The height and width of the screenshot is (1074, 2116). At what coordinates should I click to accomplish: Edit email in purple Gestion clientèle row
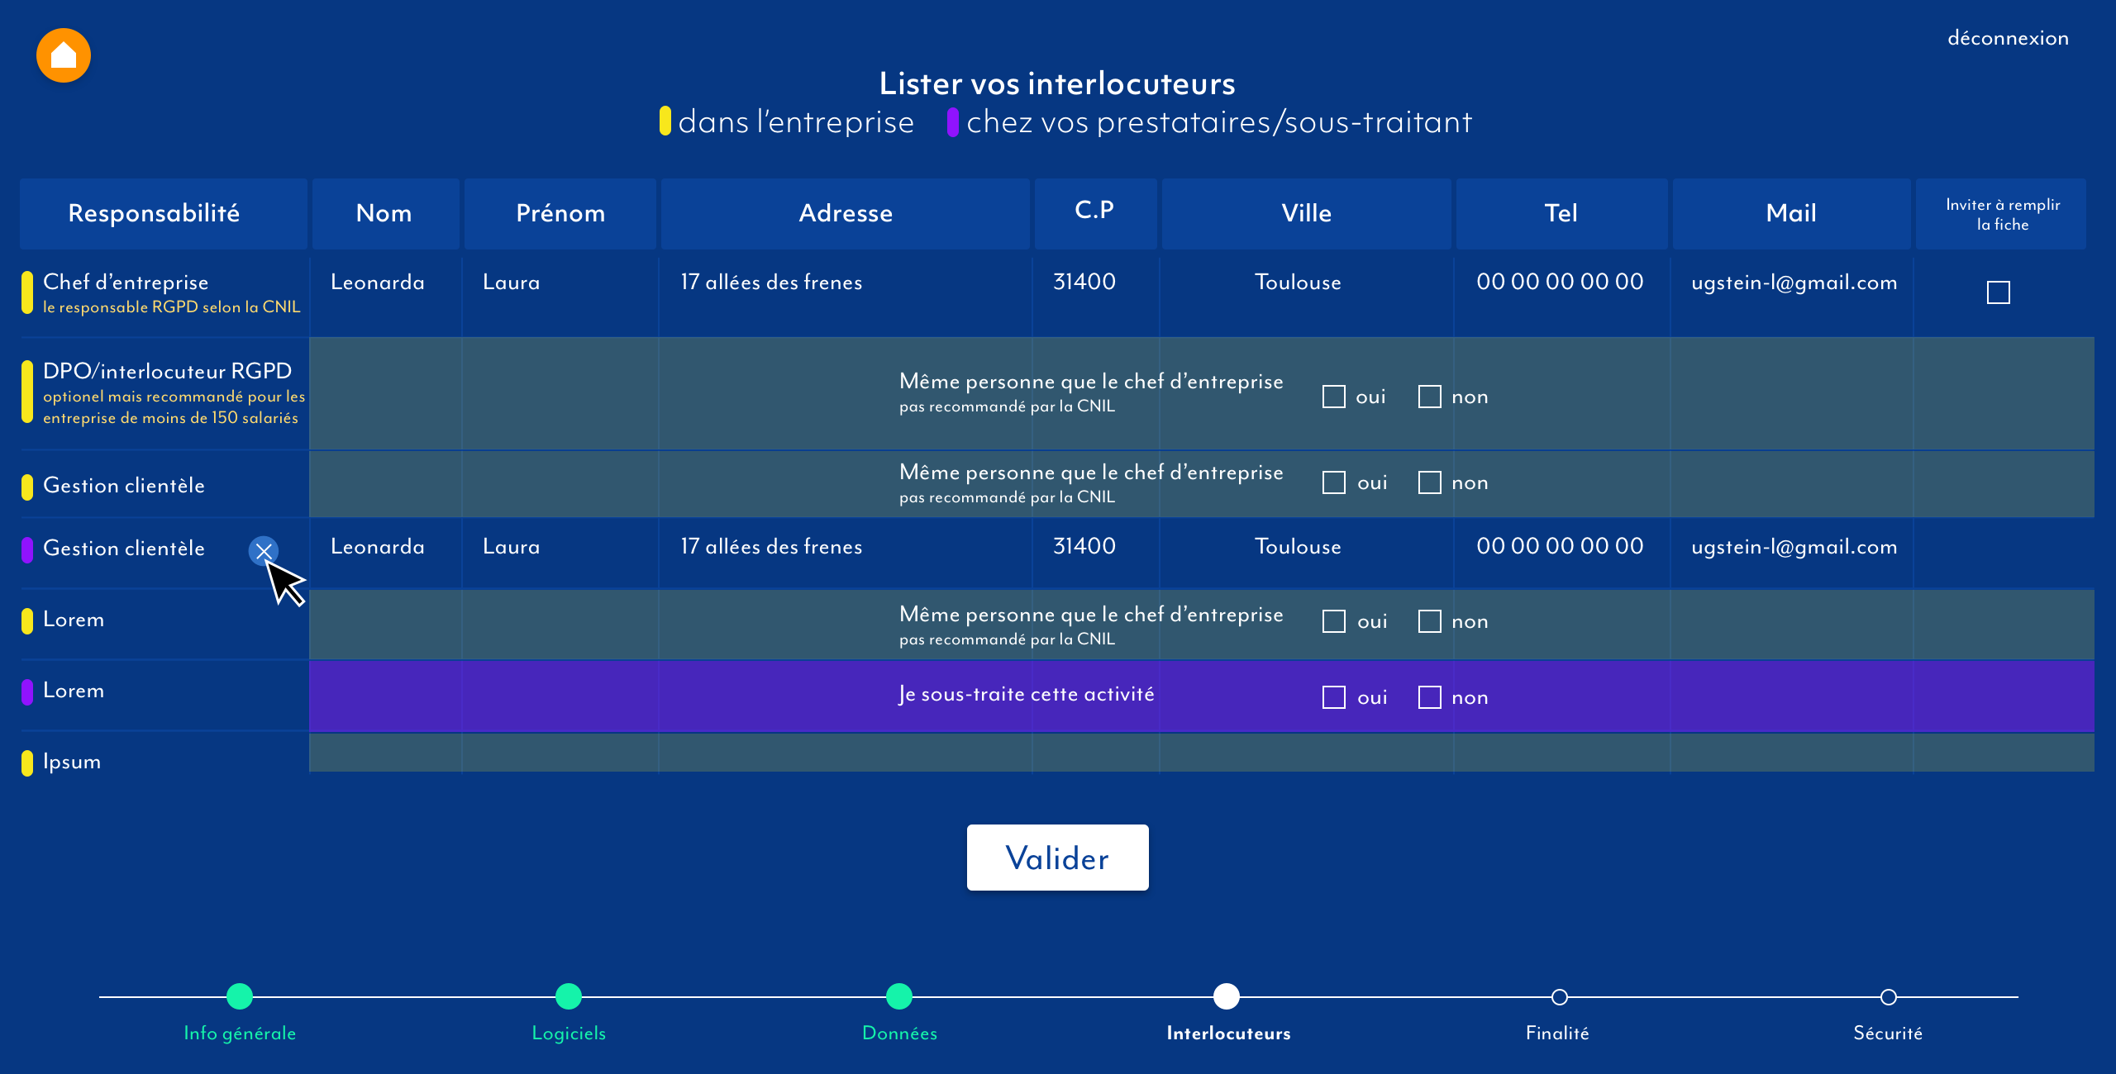click(1794, 547)
